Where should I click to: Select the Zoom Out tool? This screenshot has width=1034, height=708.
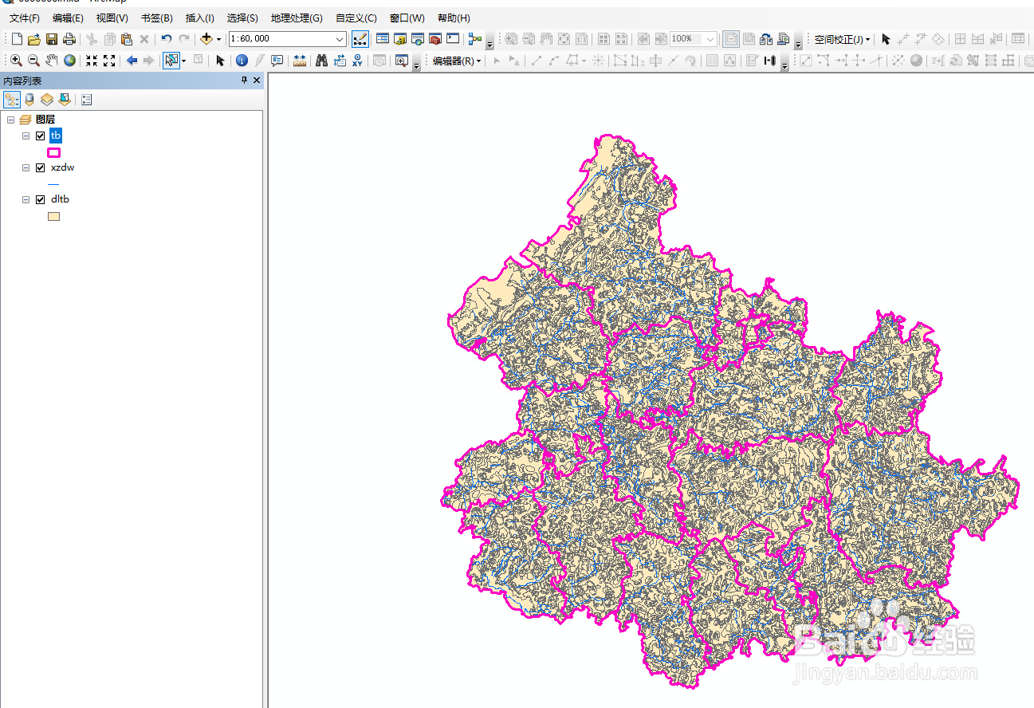(x=33, y=61)
